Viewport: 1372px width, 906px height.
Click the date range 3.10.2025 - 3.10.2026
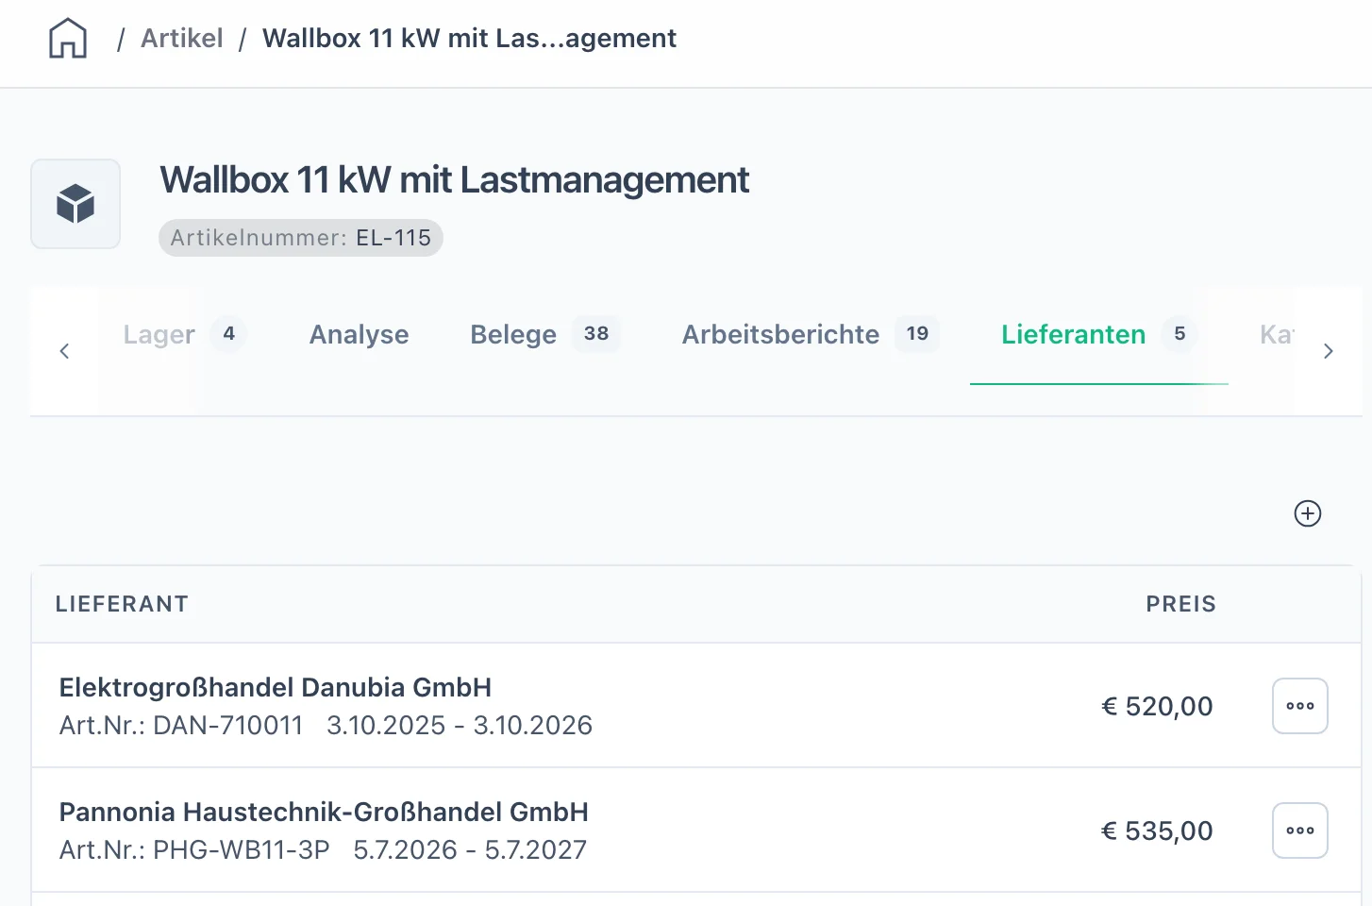[460, 725]
